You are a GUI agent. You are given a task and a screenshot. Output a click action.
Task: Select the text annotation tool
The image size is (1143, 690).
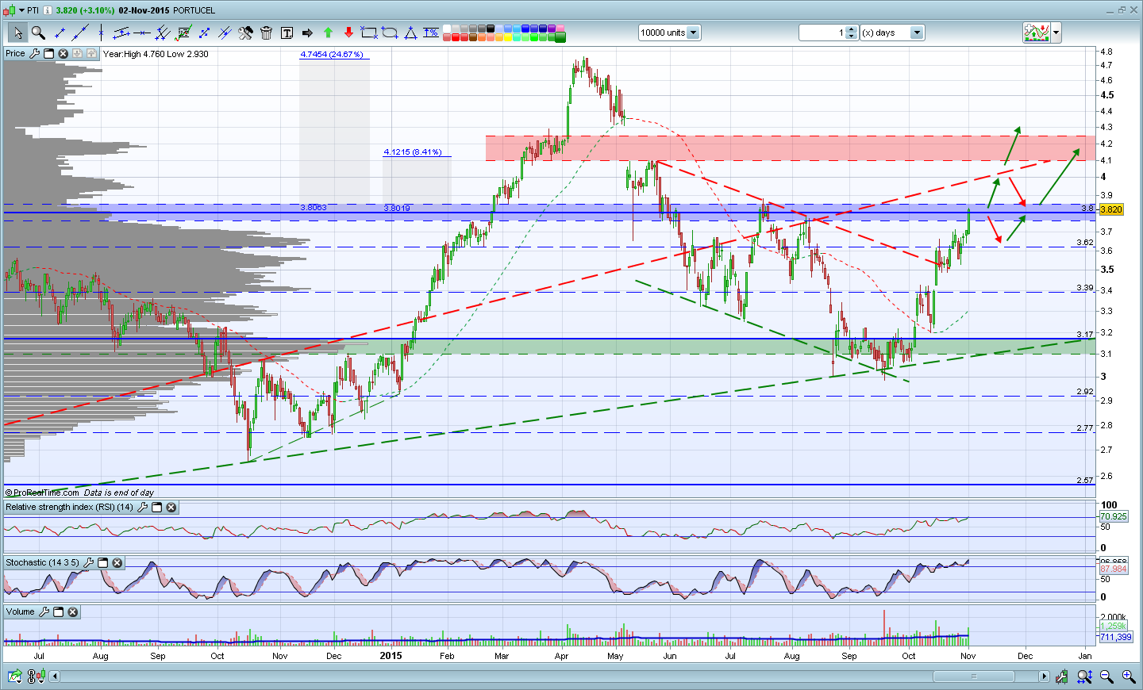(287, 33)
